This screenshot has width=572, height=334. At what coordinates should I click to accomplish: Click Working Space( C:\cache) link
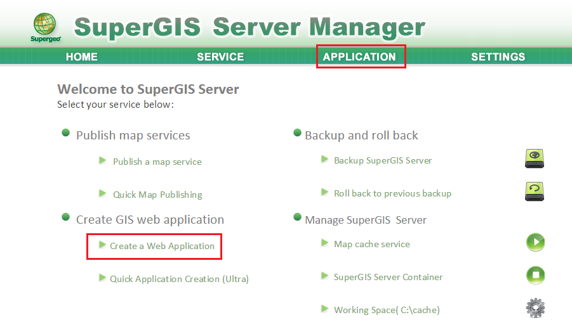point(387,311)
